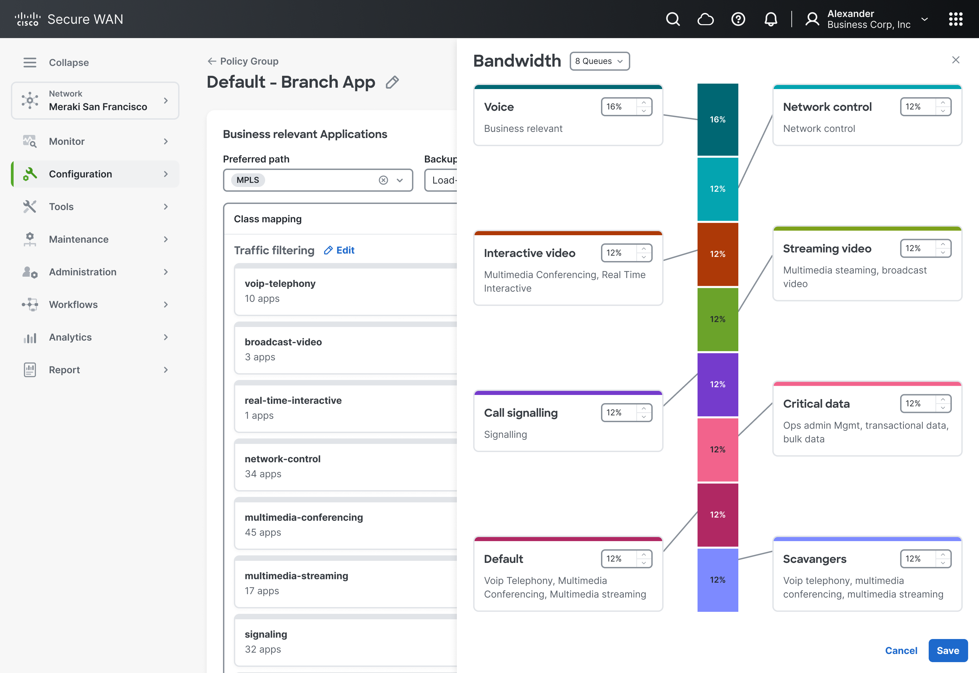Open the search icon in header

(x=672, y=19)
